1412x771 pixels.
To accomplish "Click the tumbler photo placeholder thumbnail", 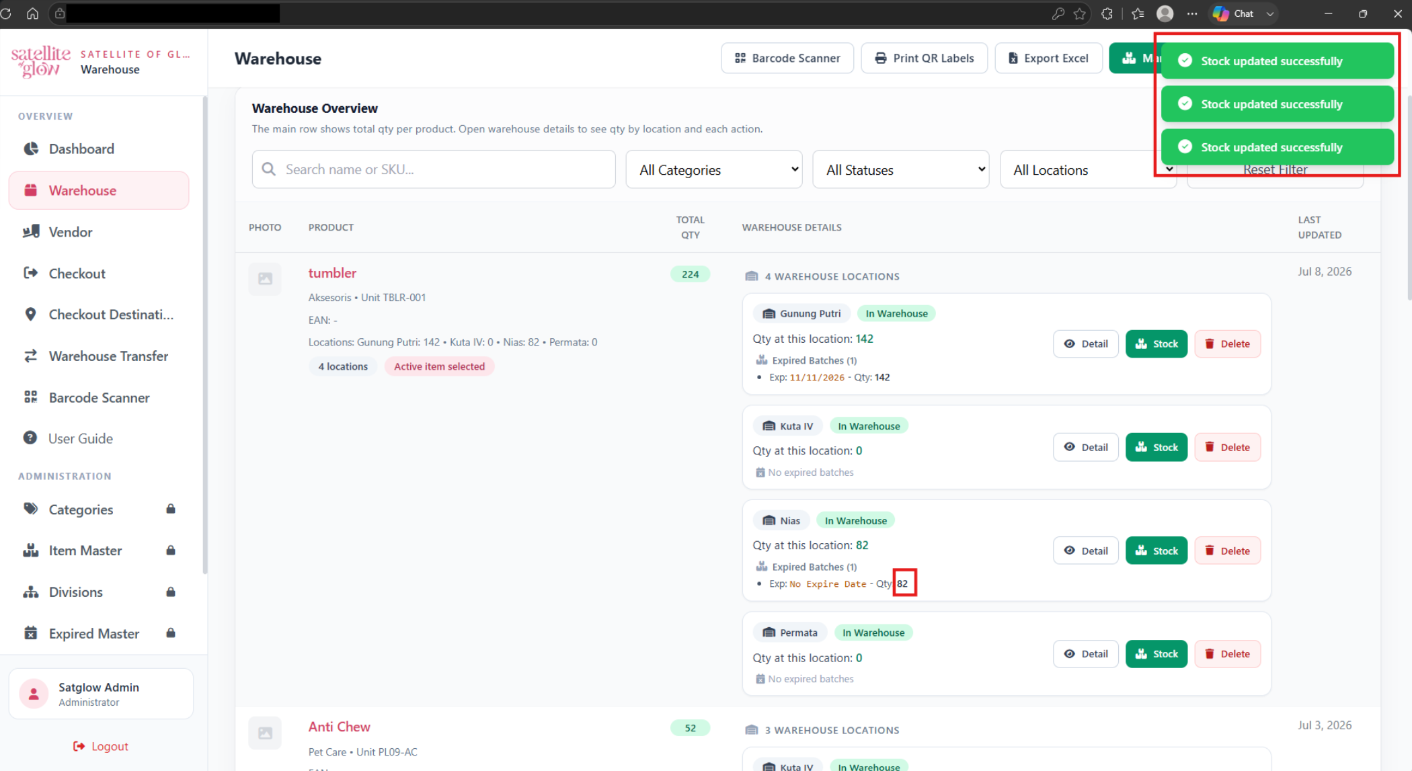I will click(x=265, y=278).
